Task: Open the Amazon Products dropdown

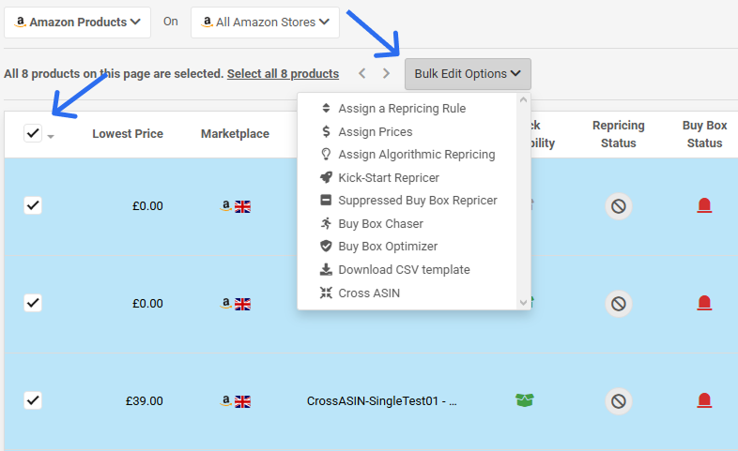Action: [x=77, y=23]
